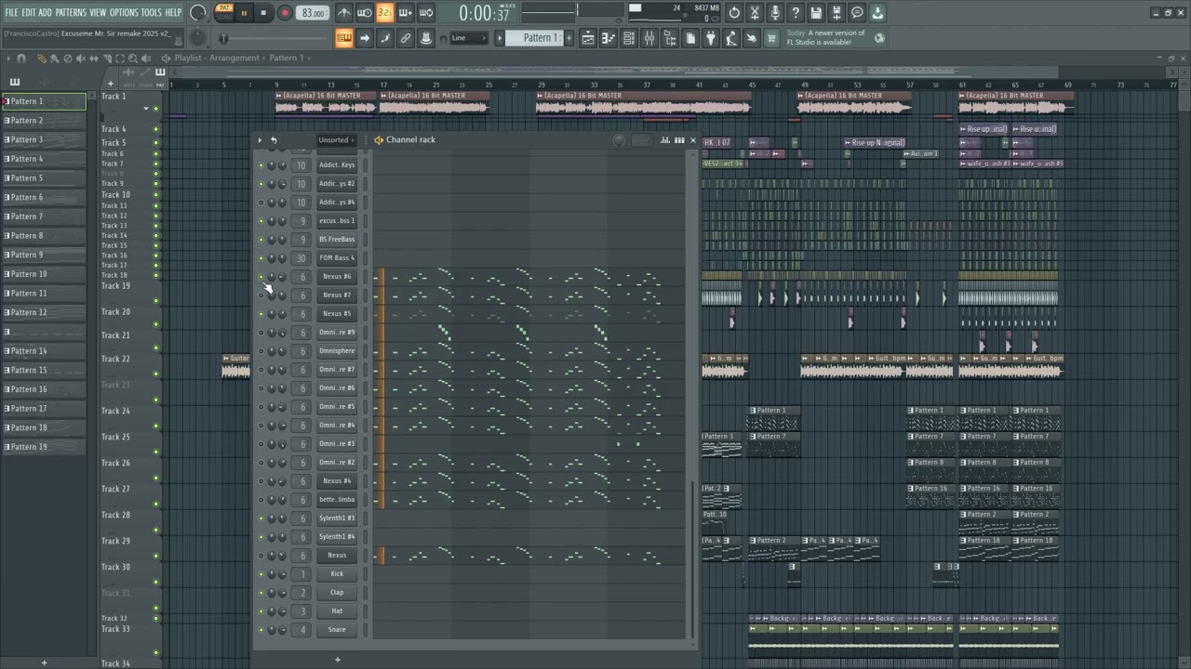Open the Unsorted channel filter dropdown

click(337, 140)
